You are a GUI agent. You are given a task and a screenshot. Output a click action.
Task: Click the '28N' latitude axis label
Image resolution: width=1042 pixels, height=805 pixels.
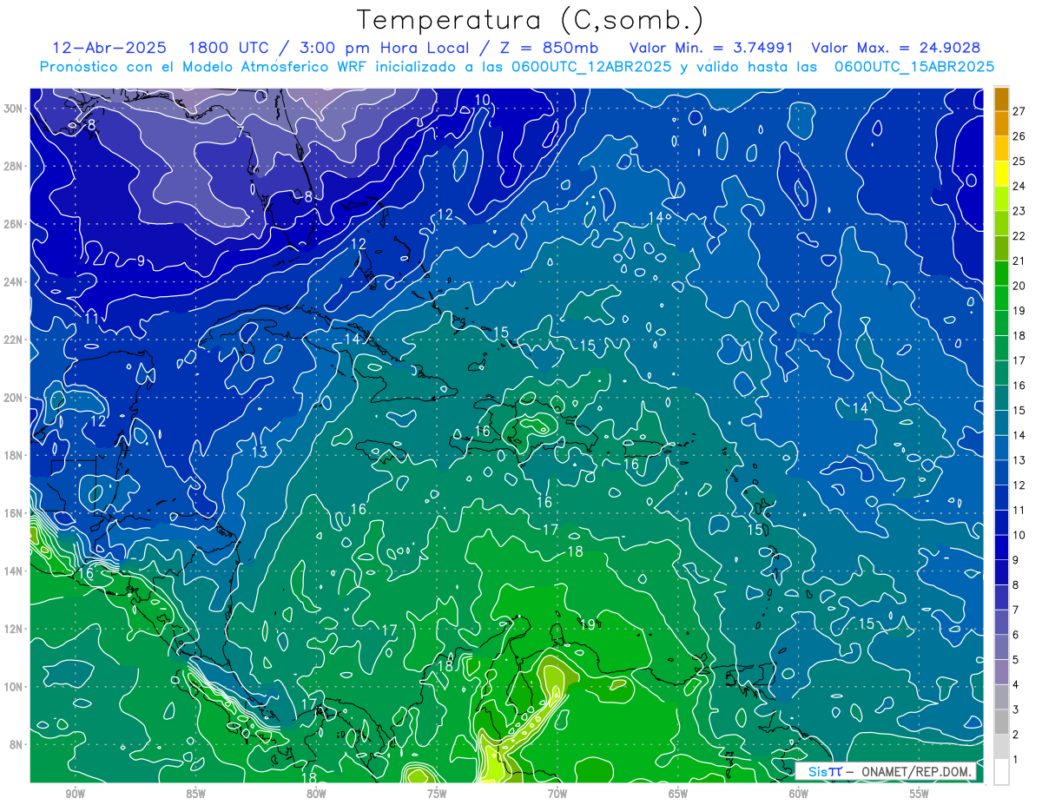[x=14, y=166]
